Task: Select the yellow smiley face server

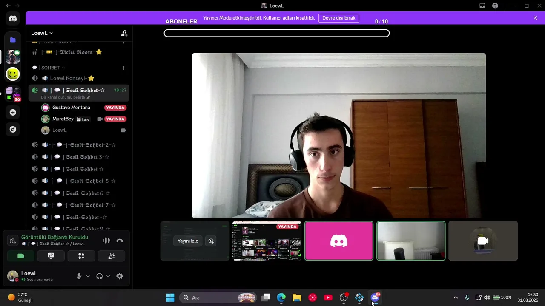Action: tap(13, 74)
